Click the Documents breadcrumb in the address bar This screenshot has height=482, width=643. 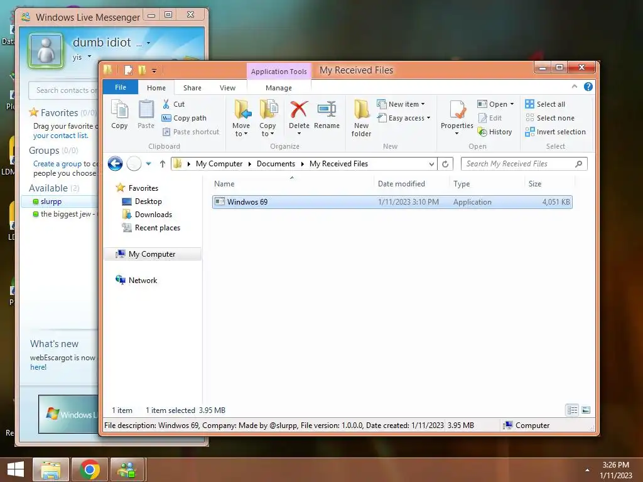pyautogui.click(x=276, y=164)
